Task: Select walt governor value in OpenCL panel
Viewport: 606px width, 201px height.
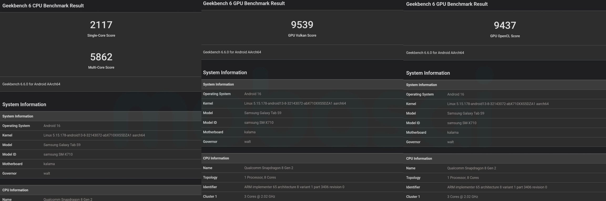Action: tap(450, 142)
